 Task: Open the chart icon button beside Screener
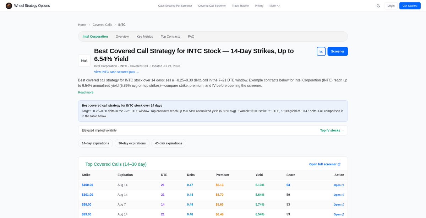321,51
